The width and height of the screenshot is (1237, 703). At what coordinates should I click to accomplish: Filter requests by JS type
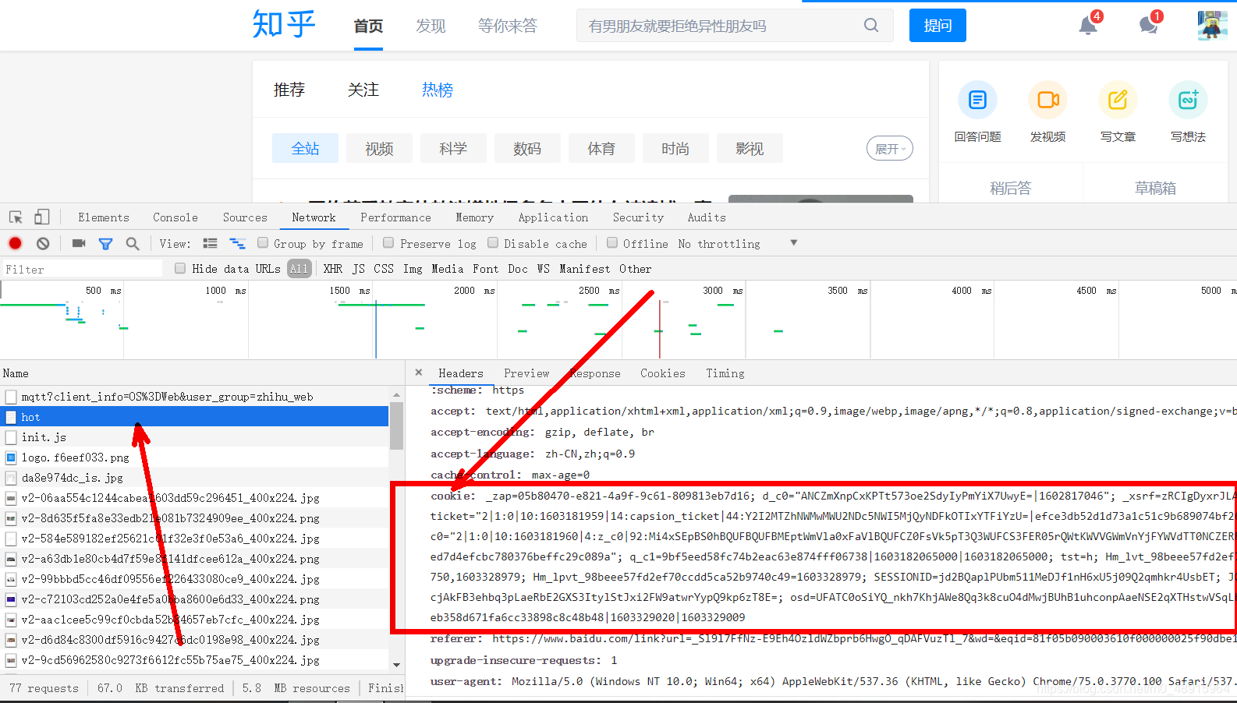click(359, 269)
